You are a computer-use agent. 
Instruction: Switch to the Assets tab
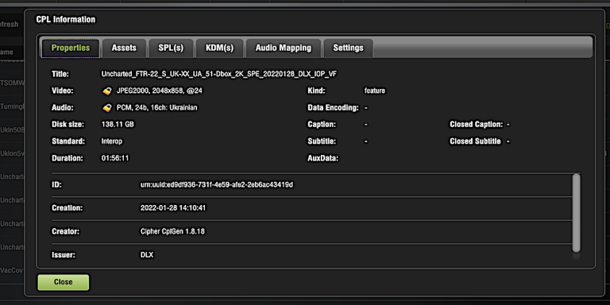pos(124,48)
